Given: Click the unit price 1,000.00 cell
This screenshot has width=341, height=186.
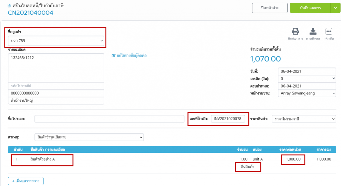Looking at the screenshot, I should click(x=293, y=159).
